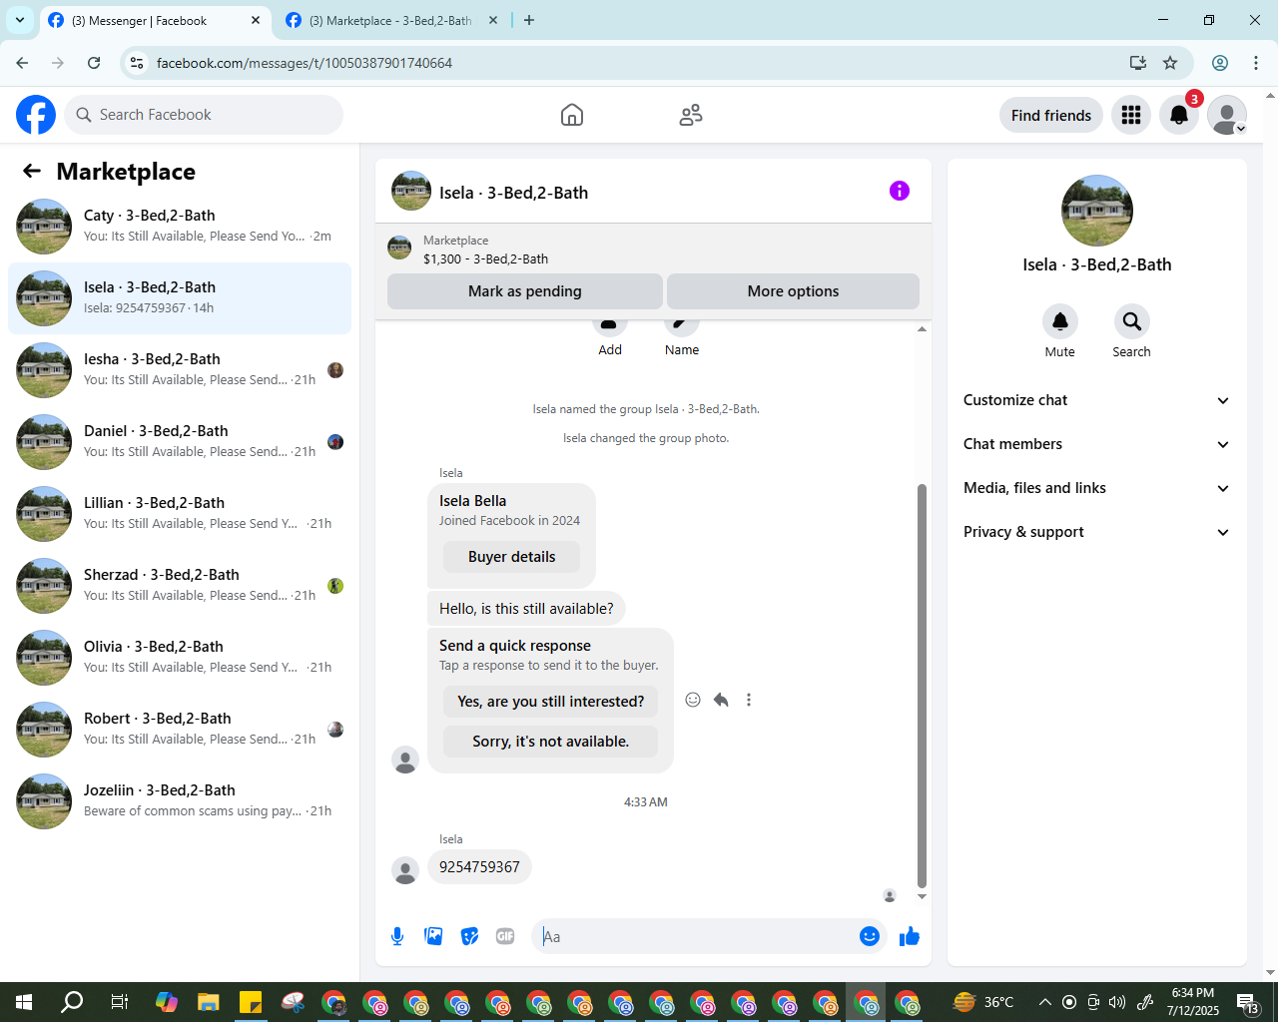The image size is (1278, 1022).
Task: Open the Daniel 3-Bed,2-Bath conversation
Action: tap(180, 442)
